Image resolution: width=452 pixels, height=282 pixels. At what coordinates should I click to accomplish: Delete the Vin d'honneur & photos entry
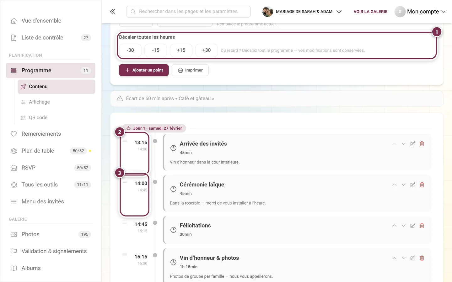coord(422,258)
